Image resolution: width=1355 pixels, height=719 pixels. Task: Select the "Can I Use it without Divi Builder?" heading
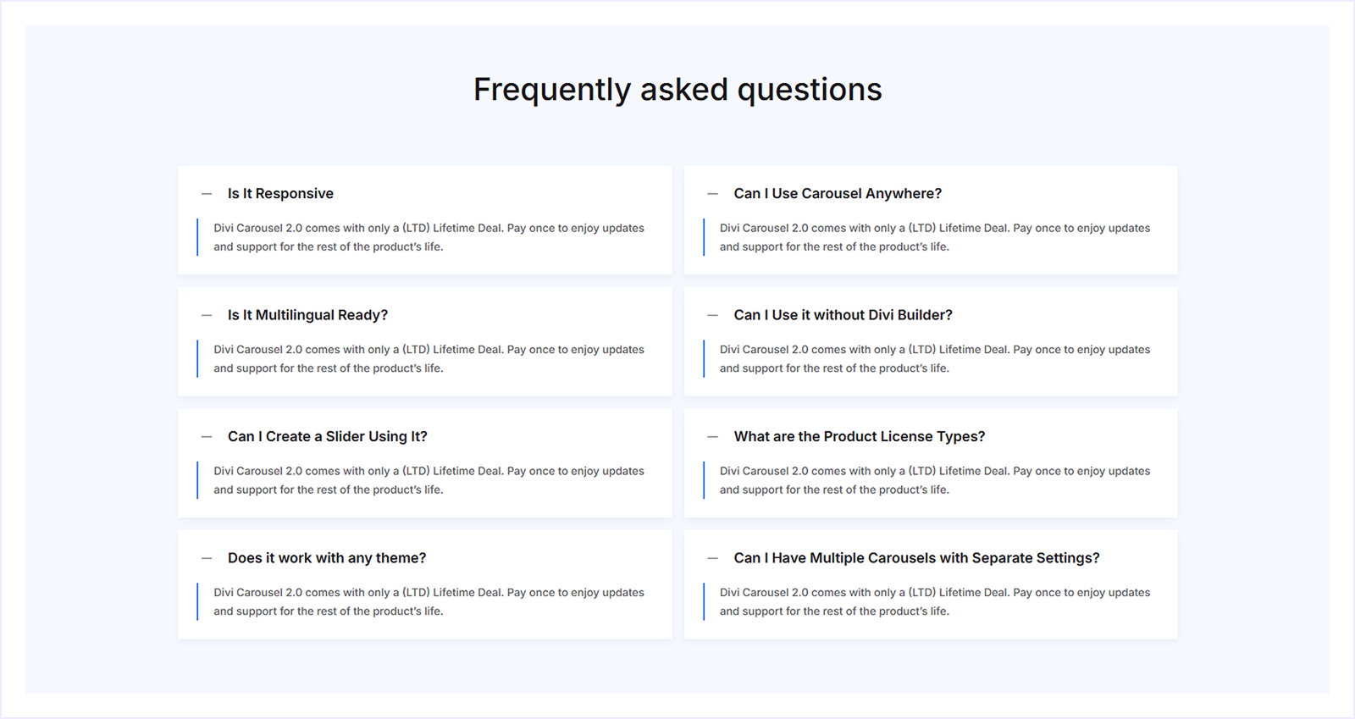pyautogui.click(x=843, y=315)
